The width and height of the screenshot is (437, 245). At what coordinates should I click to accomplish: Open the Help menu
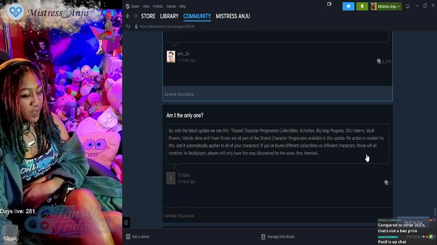182,6
